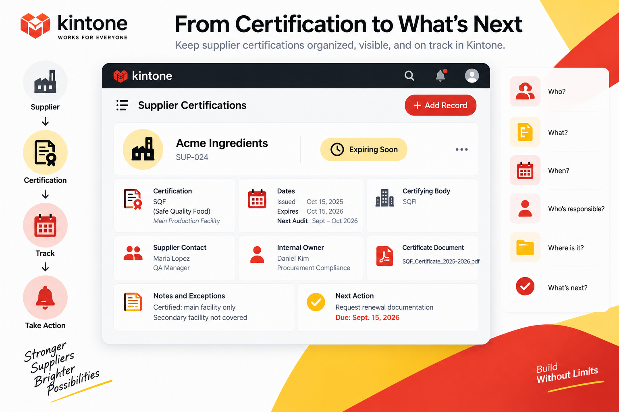Click the search magnifier icon in header

409,76
